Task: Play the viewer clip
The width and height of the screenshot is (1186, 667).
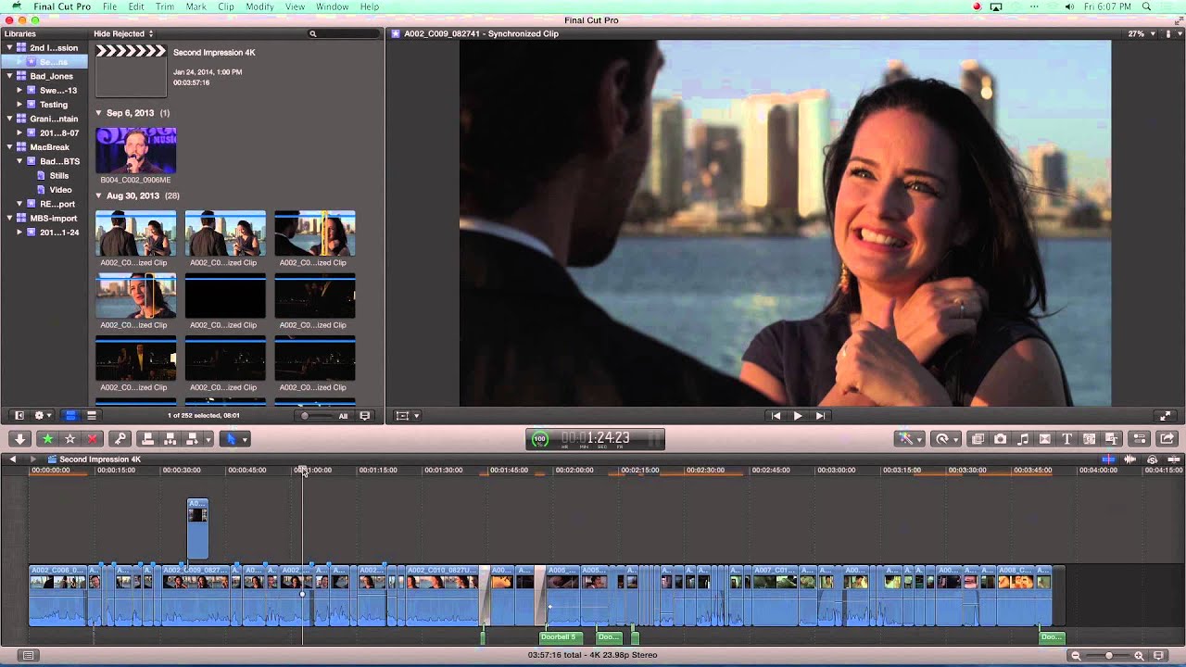Action: [x=798, y=416]
